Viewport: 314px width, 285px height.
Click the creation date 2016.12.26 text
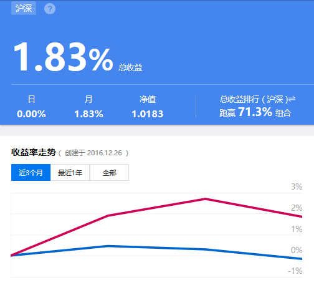105,153
